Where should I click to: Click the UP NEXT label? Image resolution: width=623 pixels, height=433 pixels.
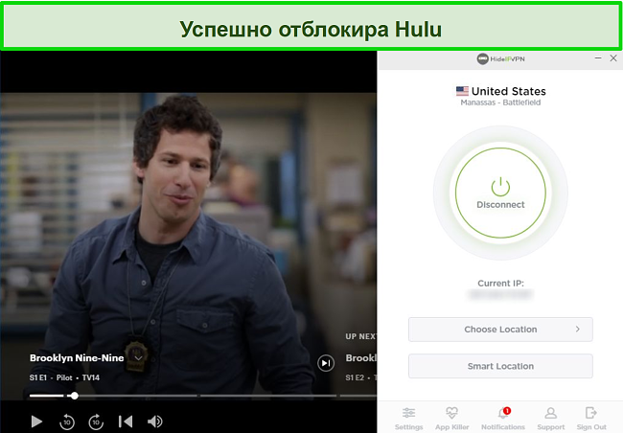point(360,336)
